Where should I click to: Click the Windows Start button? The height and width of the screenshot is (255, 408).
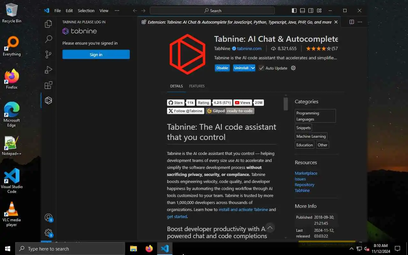(x=8, y=249)
